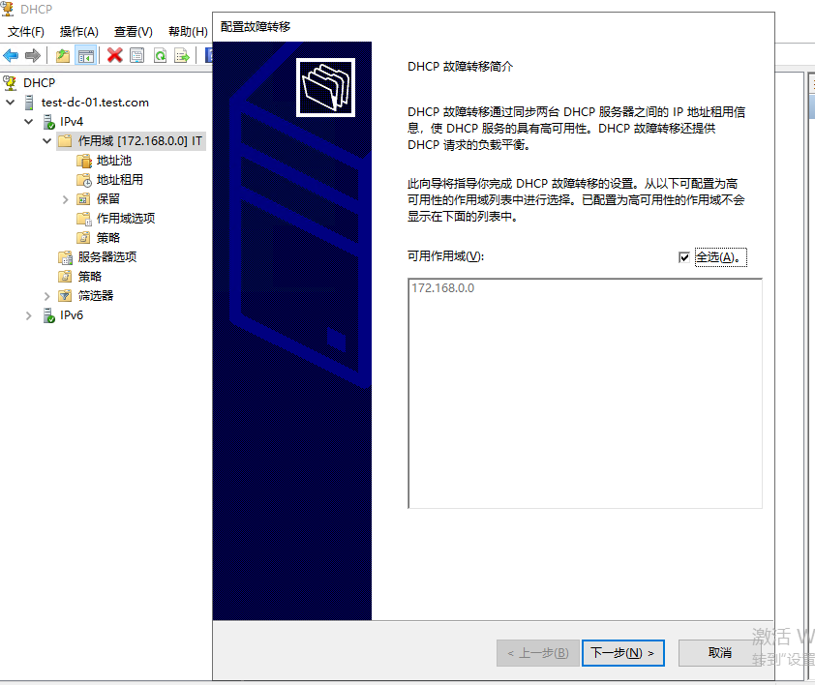Click the 保留 tree item label
This screenshot has width=815, height=685.
108,199
